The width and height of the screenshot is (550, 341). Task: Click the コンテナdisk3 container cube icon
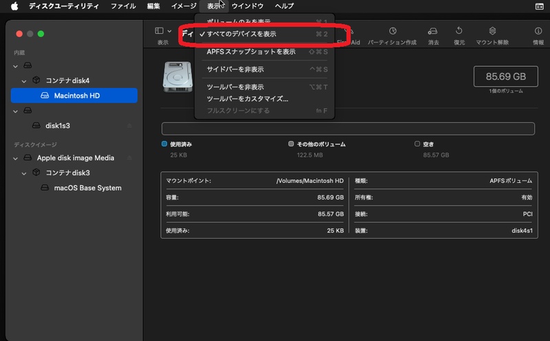pyautogui.click(x=36, y=173)
